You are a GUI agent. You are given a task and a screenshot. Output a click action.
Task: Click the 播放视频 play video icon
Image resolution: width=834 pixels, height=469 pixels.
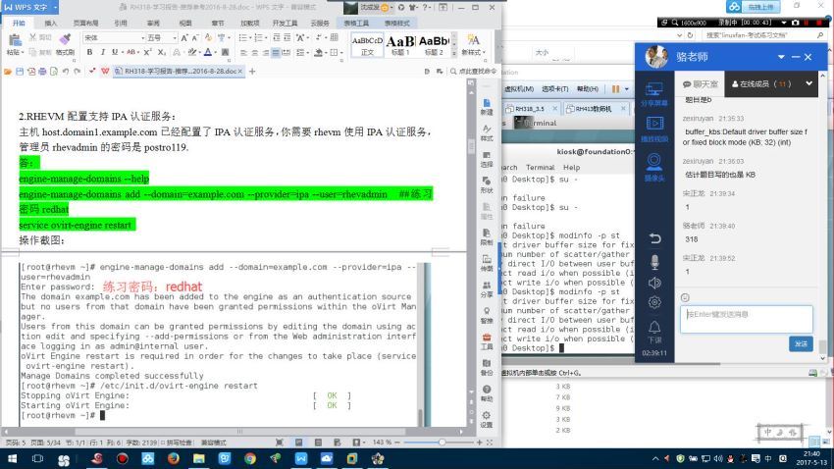[654, 129]
